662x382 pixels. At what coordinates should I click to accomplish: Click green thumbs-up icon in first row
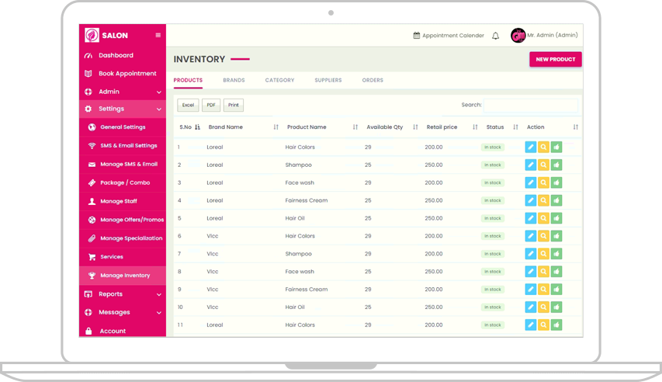point(556,147)
